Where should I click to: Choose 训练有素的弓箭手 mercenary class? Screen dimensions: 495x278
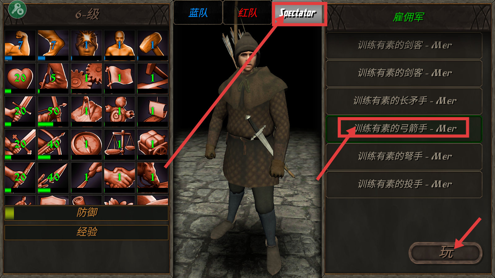(x=404, y=129)
